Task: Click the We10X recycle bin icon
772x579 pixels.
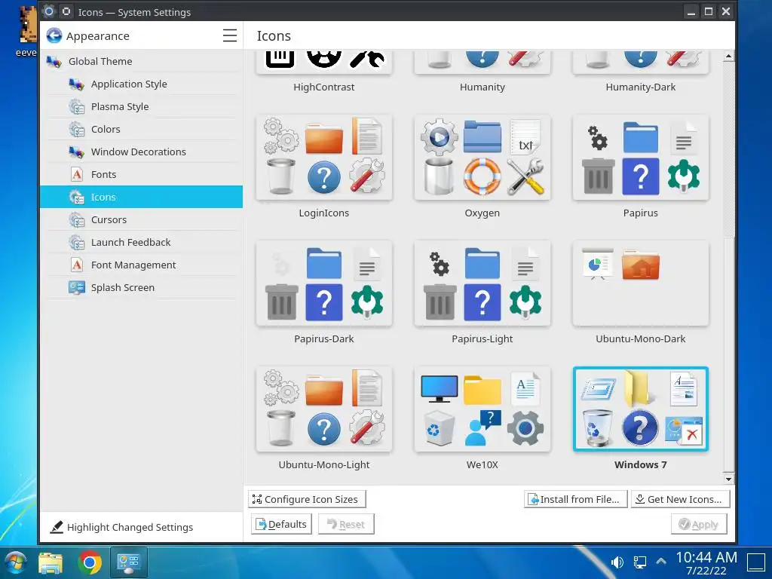Action: 440,429
